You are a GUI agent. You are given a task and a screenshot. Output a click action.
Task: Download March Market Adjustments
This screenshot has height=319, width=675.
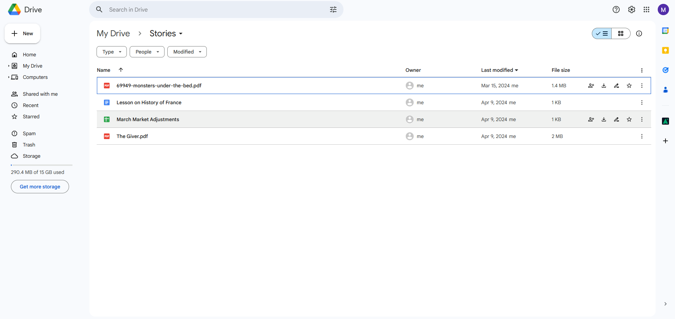click(604, 119)
